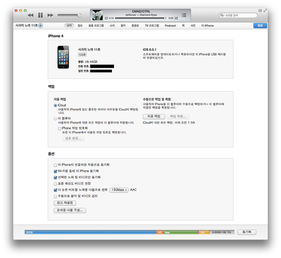Open the 192kbps bitrate dropdown

[x=119, y=190]
